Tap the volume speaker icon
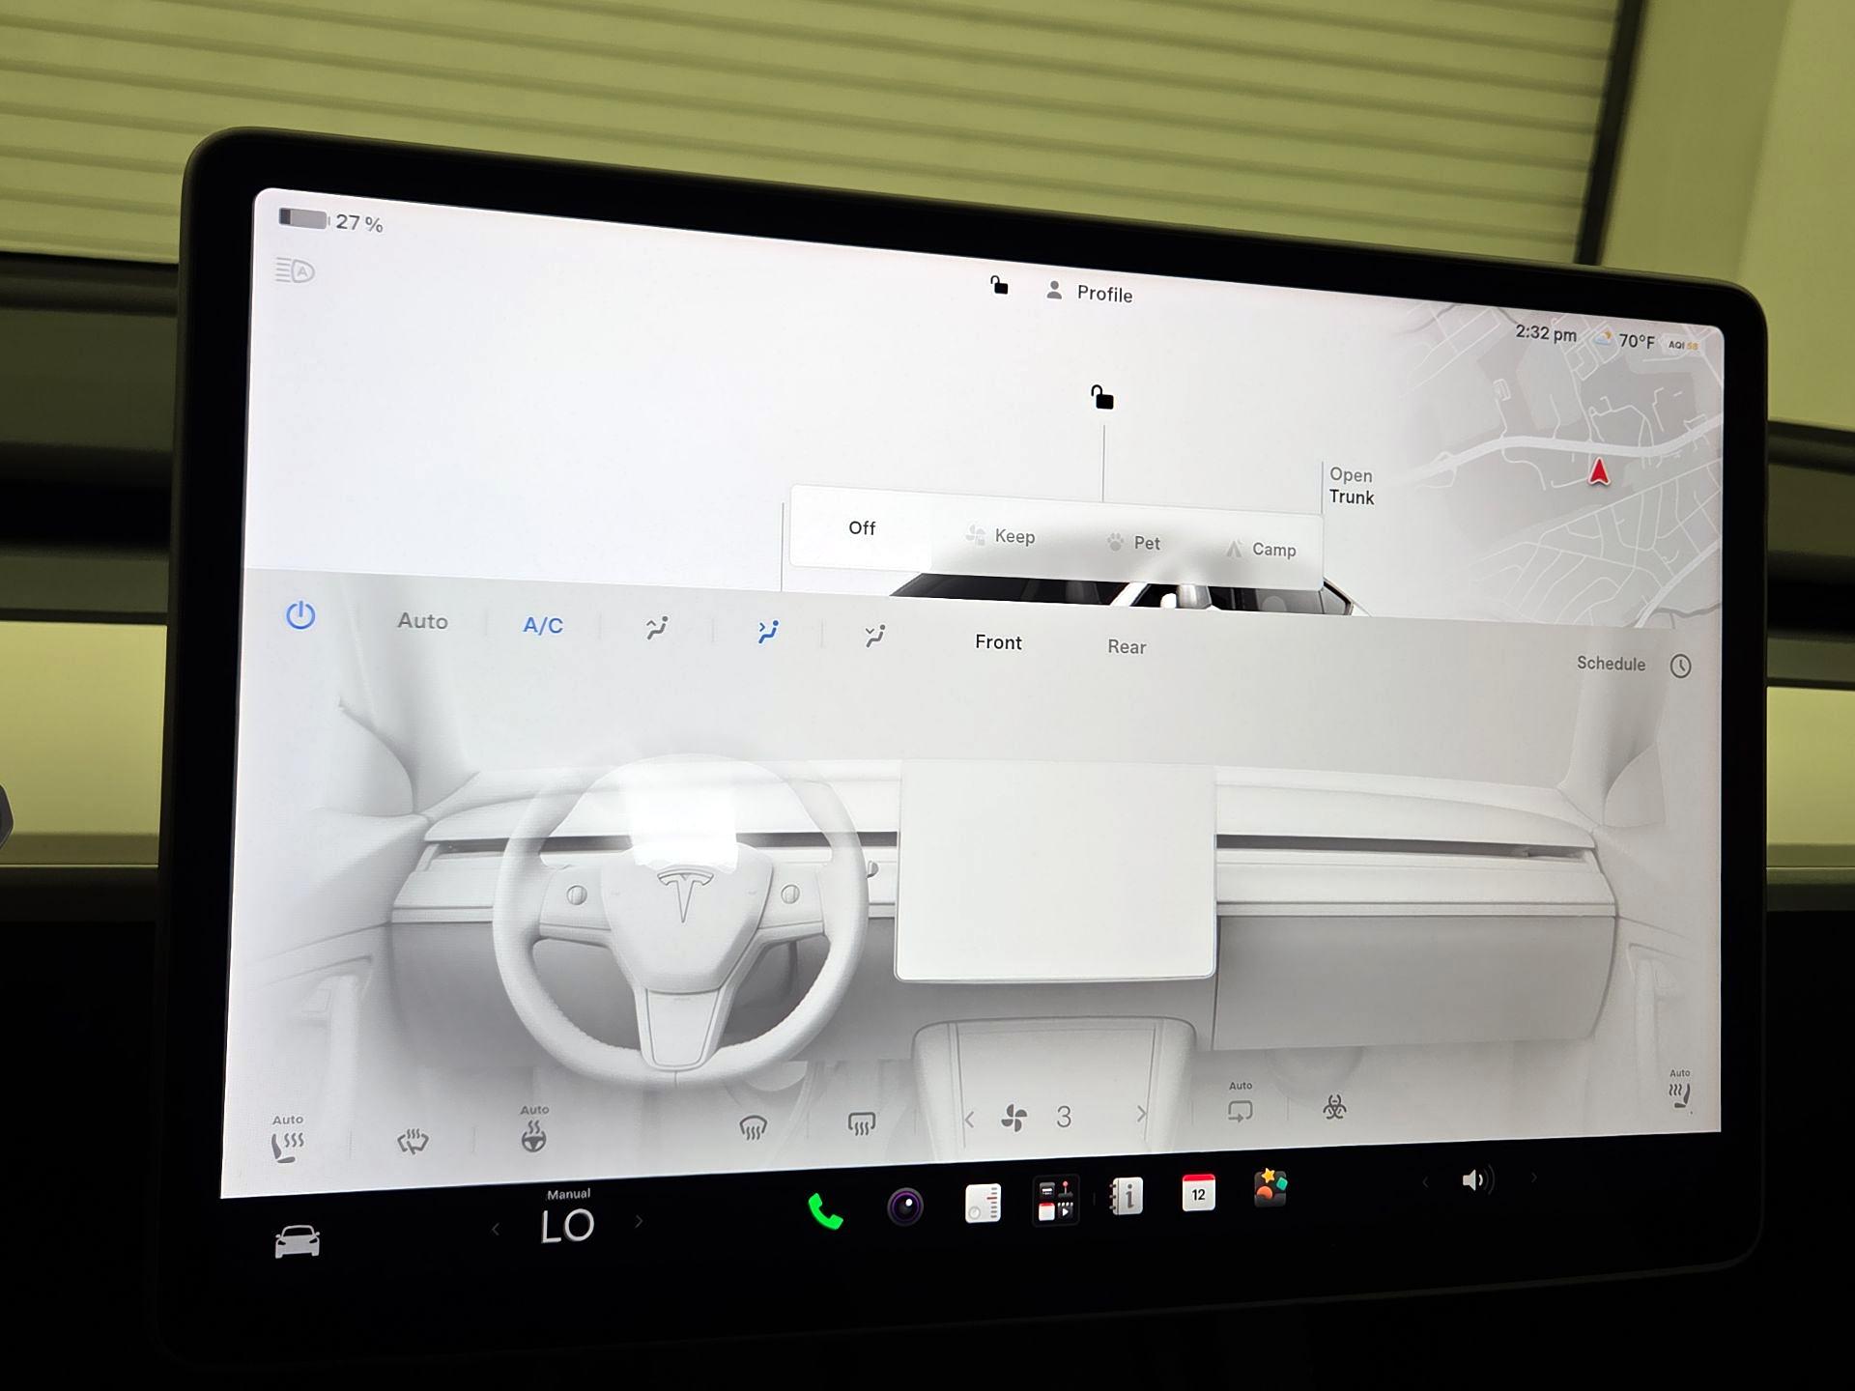This screenshot has width=1855, height=1391. (x=1476, y=1179)
